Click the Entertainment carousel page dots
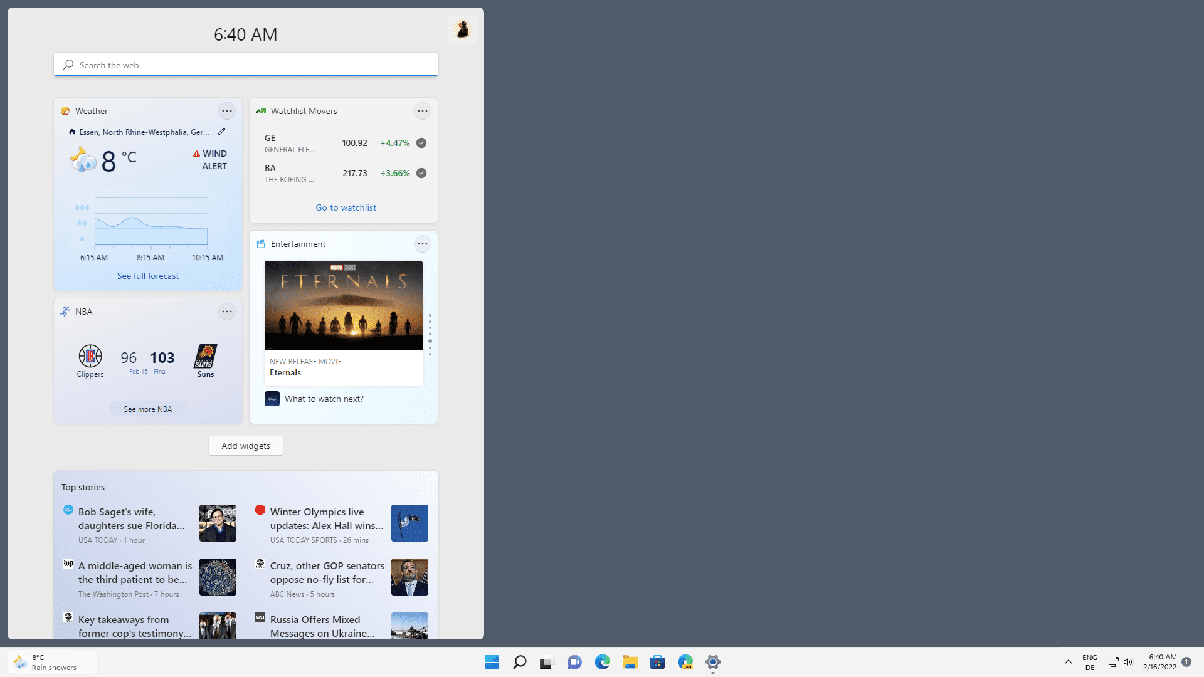 (x=430, y=335)
